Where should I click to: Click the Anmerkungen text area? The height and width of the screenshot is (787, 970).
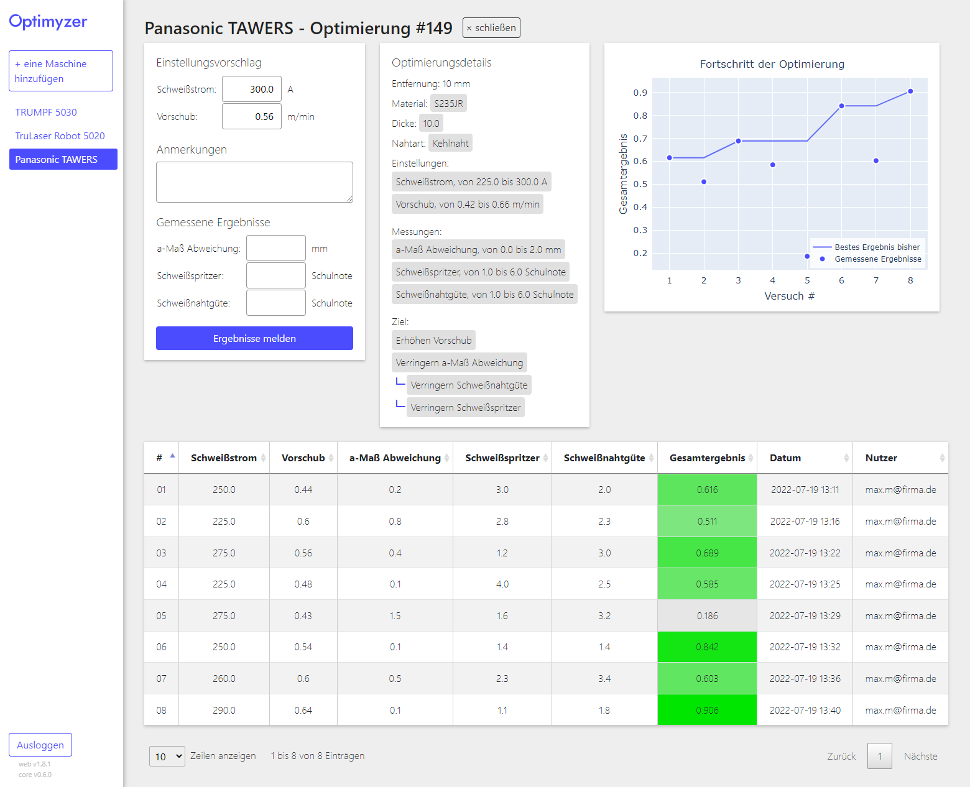(254, 182)
